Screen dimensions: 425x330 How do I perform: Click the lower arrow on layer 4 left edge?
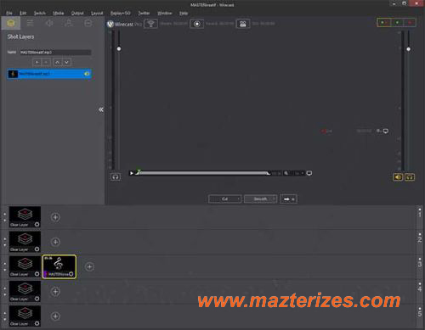(5, 294)
